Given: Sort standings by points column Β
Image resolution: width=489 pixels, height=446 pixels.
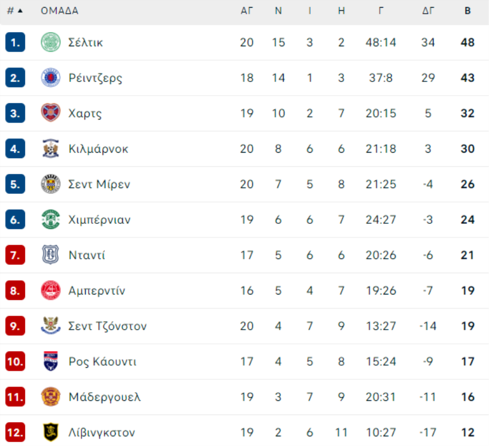Looking at the screenshot, I should point(467,11).
